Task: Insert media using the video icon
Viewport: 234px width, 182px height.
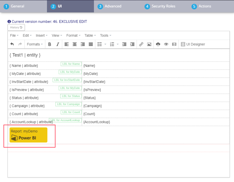Action: click(x=174, y=44)
